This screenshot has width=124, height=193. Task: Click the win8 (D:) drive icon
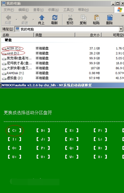[4, 54]
